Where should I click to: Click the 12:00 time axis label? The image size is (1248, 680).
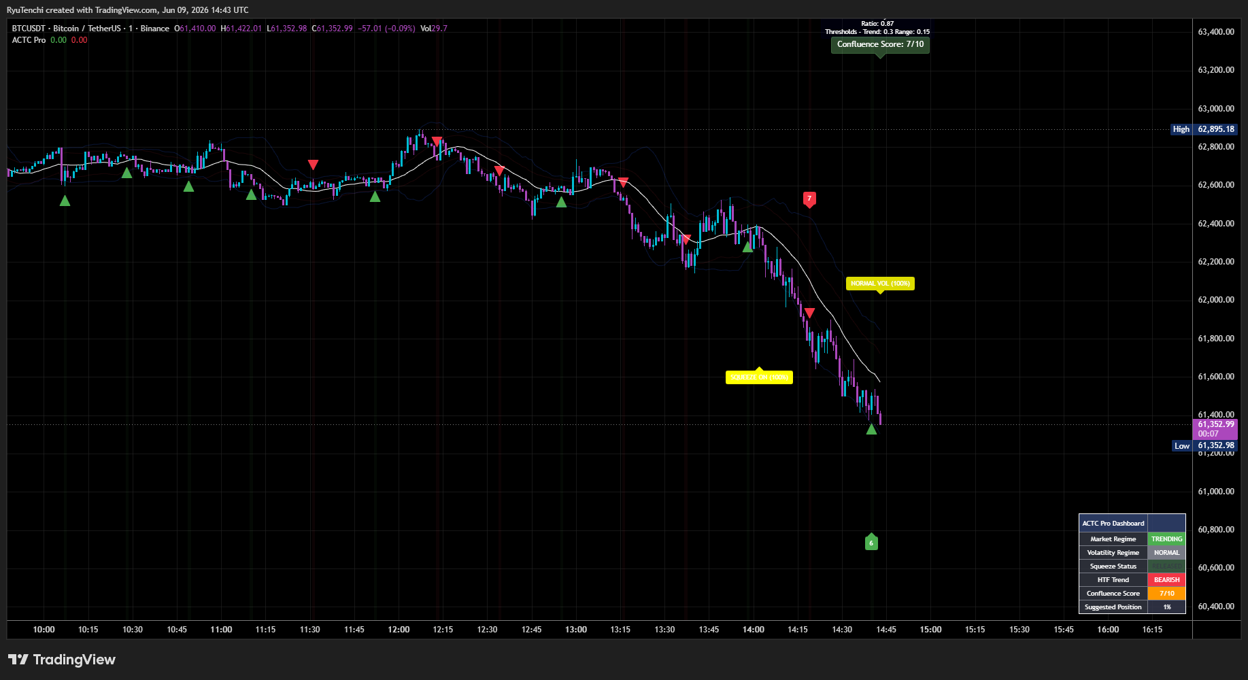[x=399, y=630]
